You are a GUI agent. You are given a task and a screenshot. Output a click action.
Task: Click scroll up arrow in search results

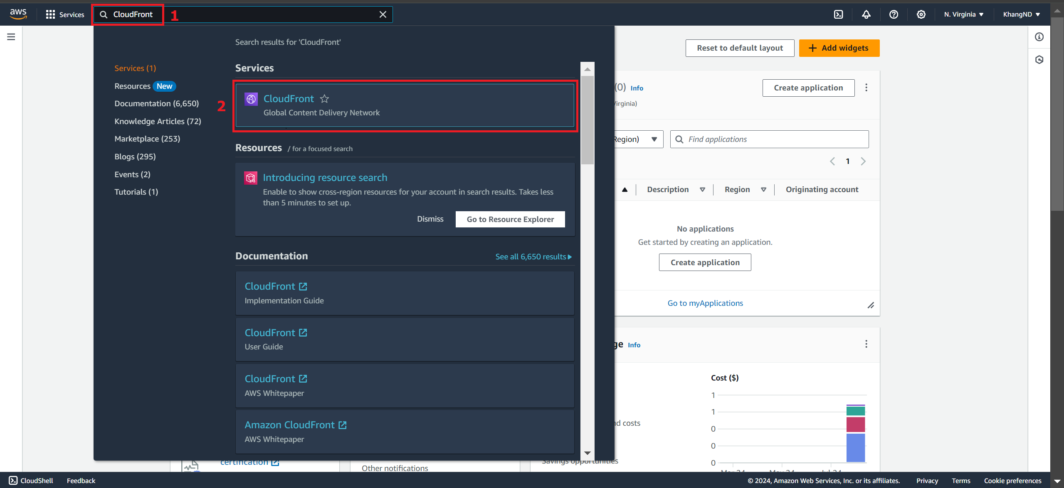point(588,69)
